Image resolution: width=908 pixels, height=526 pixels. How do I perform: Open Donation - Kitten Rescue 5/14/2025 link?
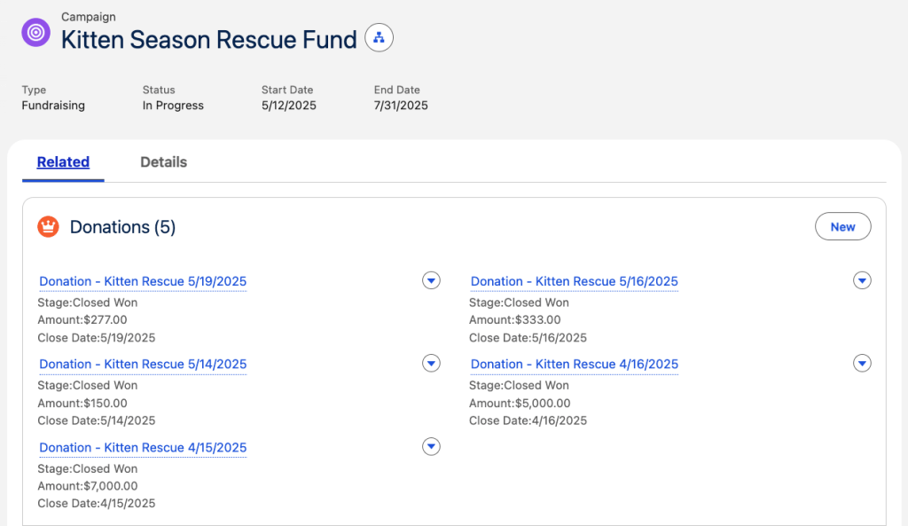[x=143, y=364]
